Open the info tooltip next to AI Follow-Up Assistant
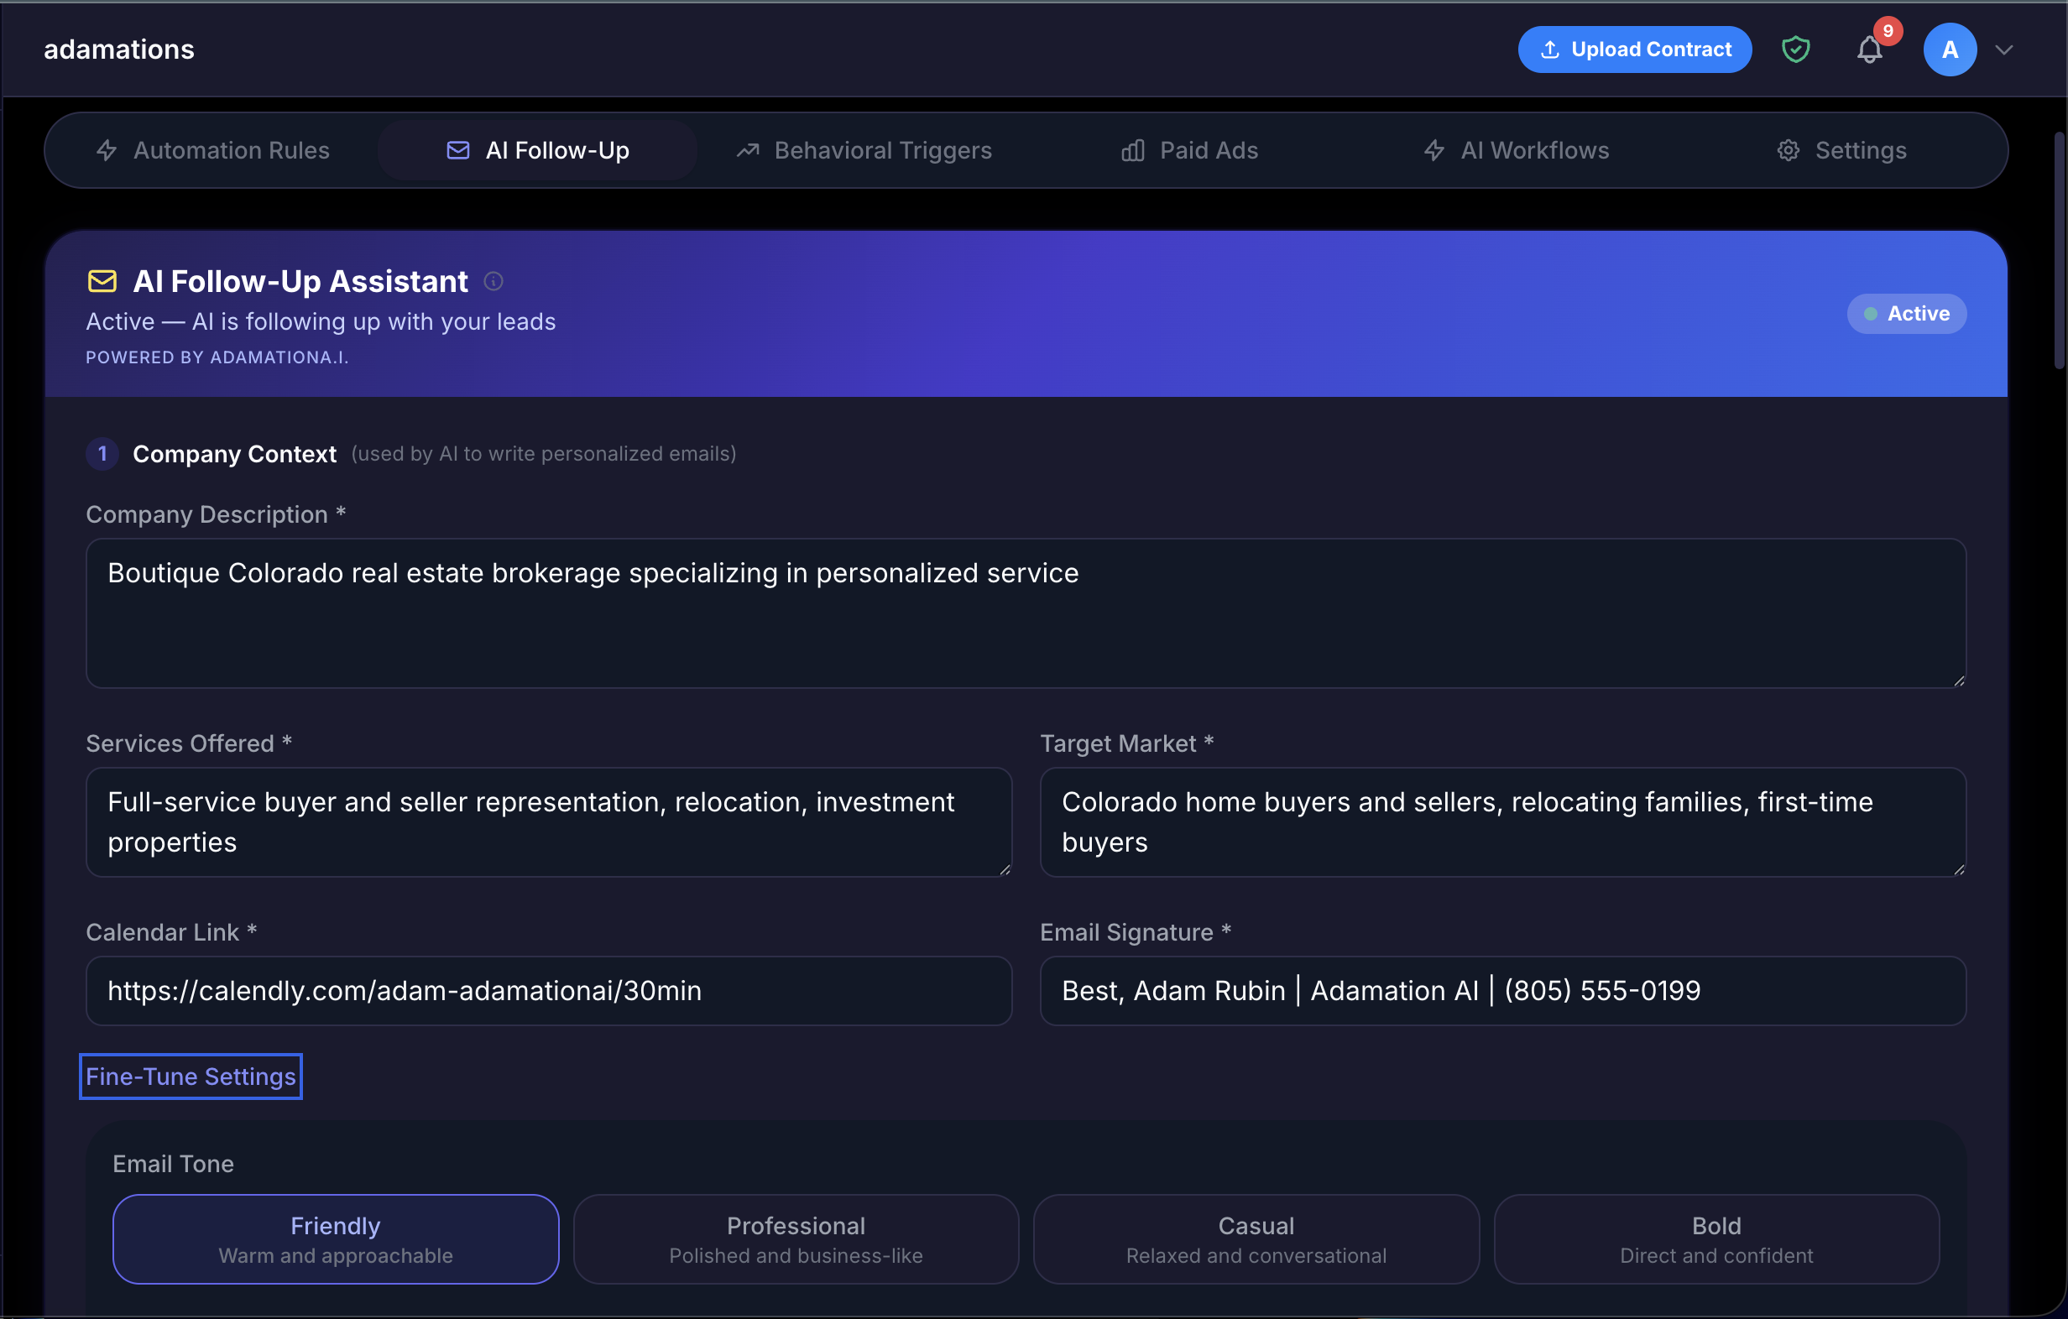The height and width of the screenshot is (1319, 2068). (x=493, y=281)
